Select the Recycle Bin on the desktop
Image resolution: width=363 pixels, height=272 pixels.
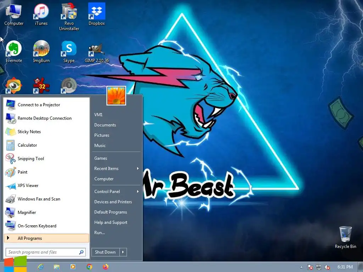point(345,237)
